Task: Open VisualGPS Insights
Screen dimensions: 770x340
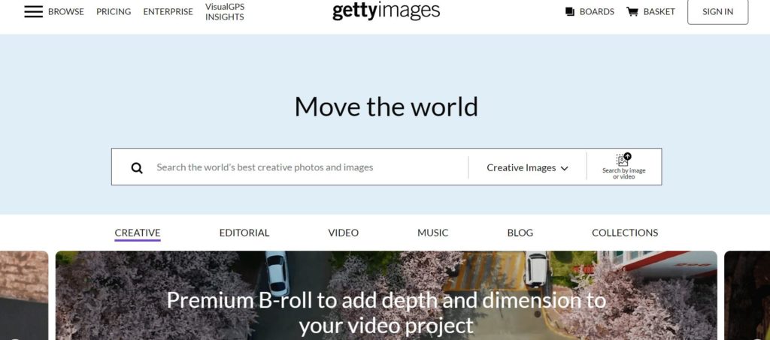Action: tap(224, 12)
